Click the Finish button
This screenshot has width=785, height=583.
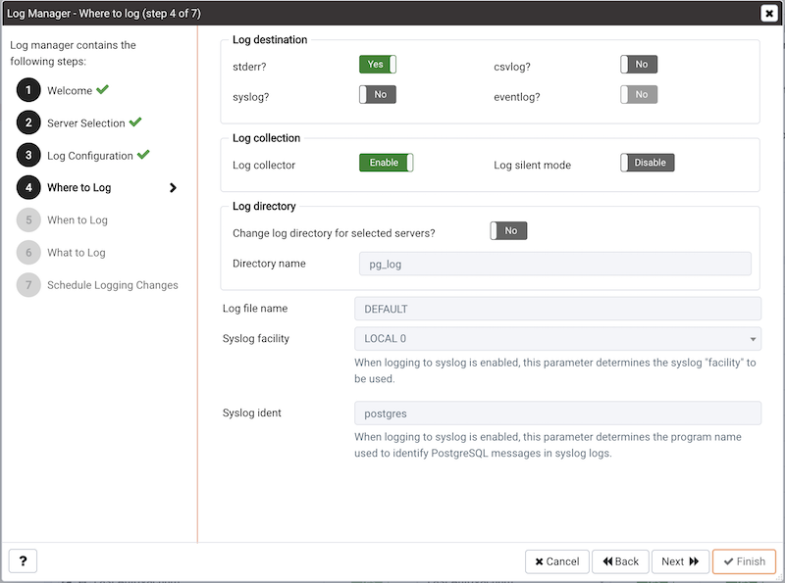[744, 561]
